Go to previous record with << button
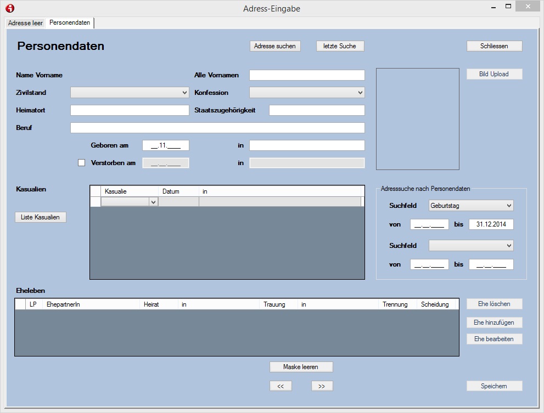544x413 pixels. [x=281, y=386]
